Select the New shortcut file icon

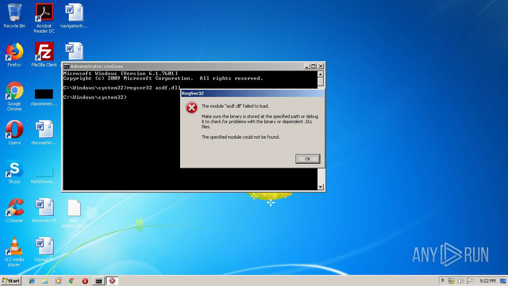coord(74,213)
